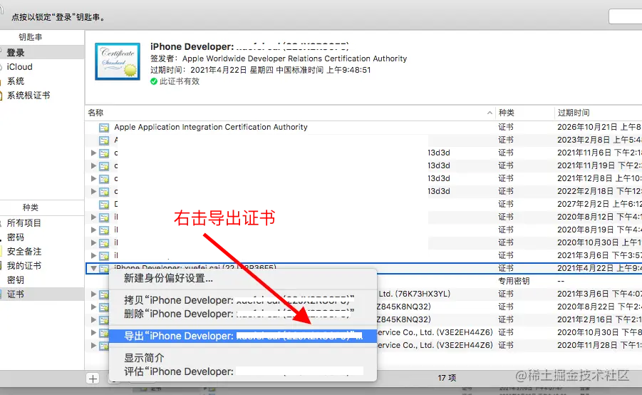This screenshot has width=642, height=395.
Task: Click the 此证书有效 status text
Action: click(x=180, y=81)
